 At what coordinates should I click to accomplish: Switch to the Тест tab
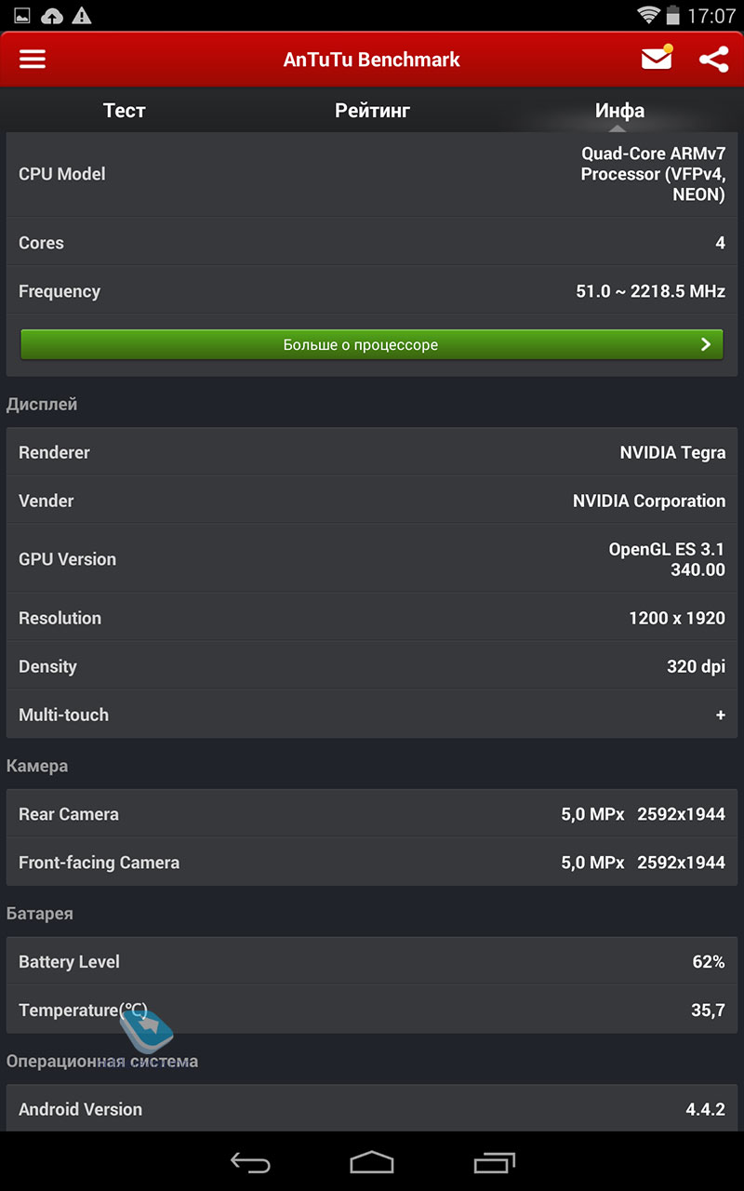click(124, 111)
